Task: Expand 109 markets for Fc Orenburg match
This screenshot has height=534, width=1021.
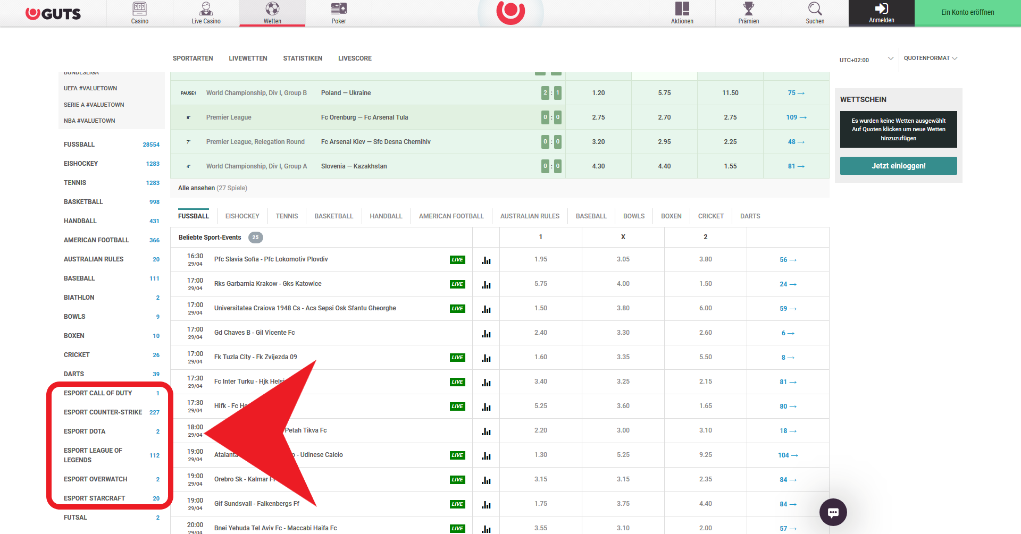Action: click(796, 117)
